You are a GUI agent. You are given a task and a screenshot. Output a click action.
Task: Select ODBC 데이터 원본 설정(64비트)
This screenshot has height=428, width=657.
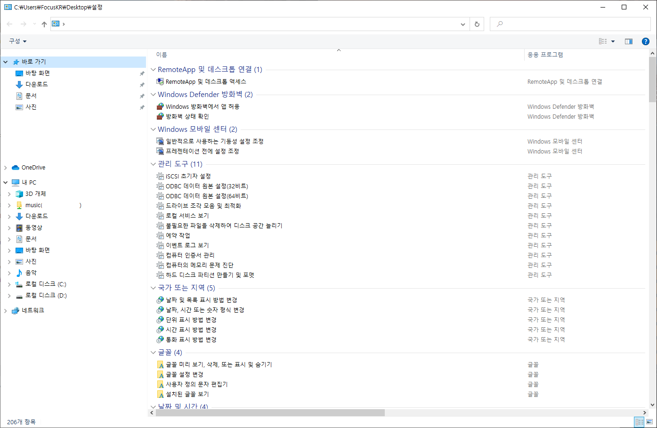(x=207, y=196)
